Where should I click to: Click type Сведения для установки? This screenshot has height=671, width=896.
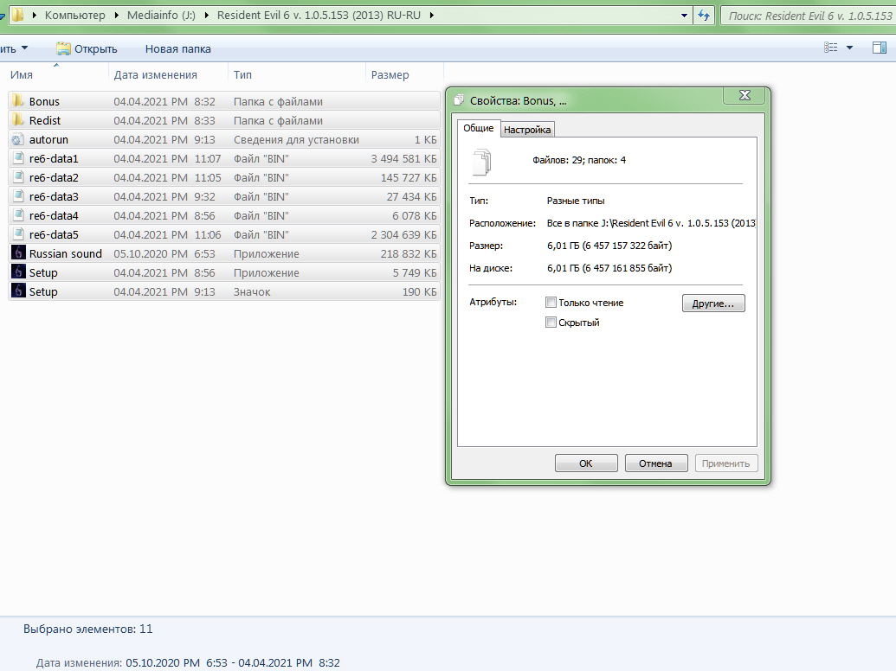pyautogui.click(x=296, y=139)
